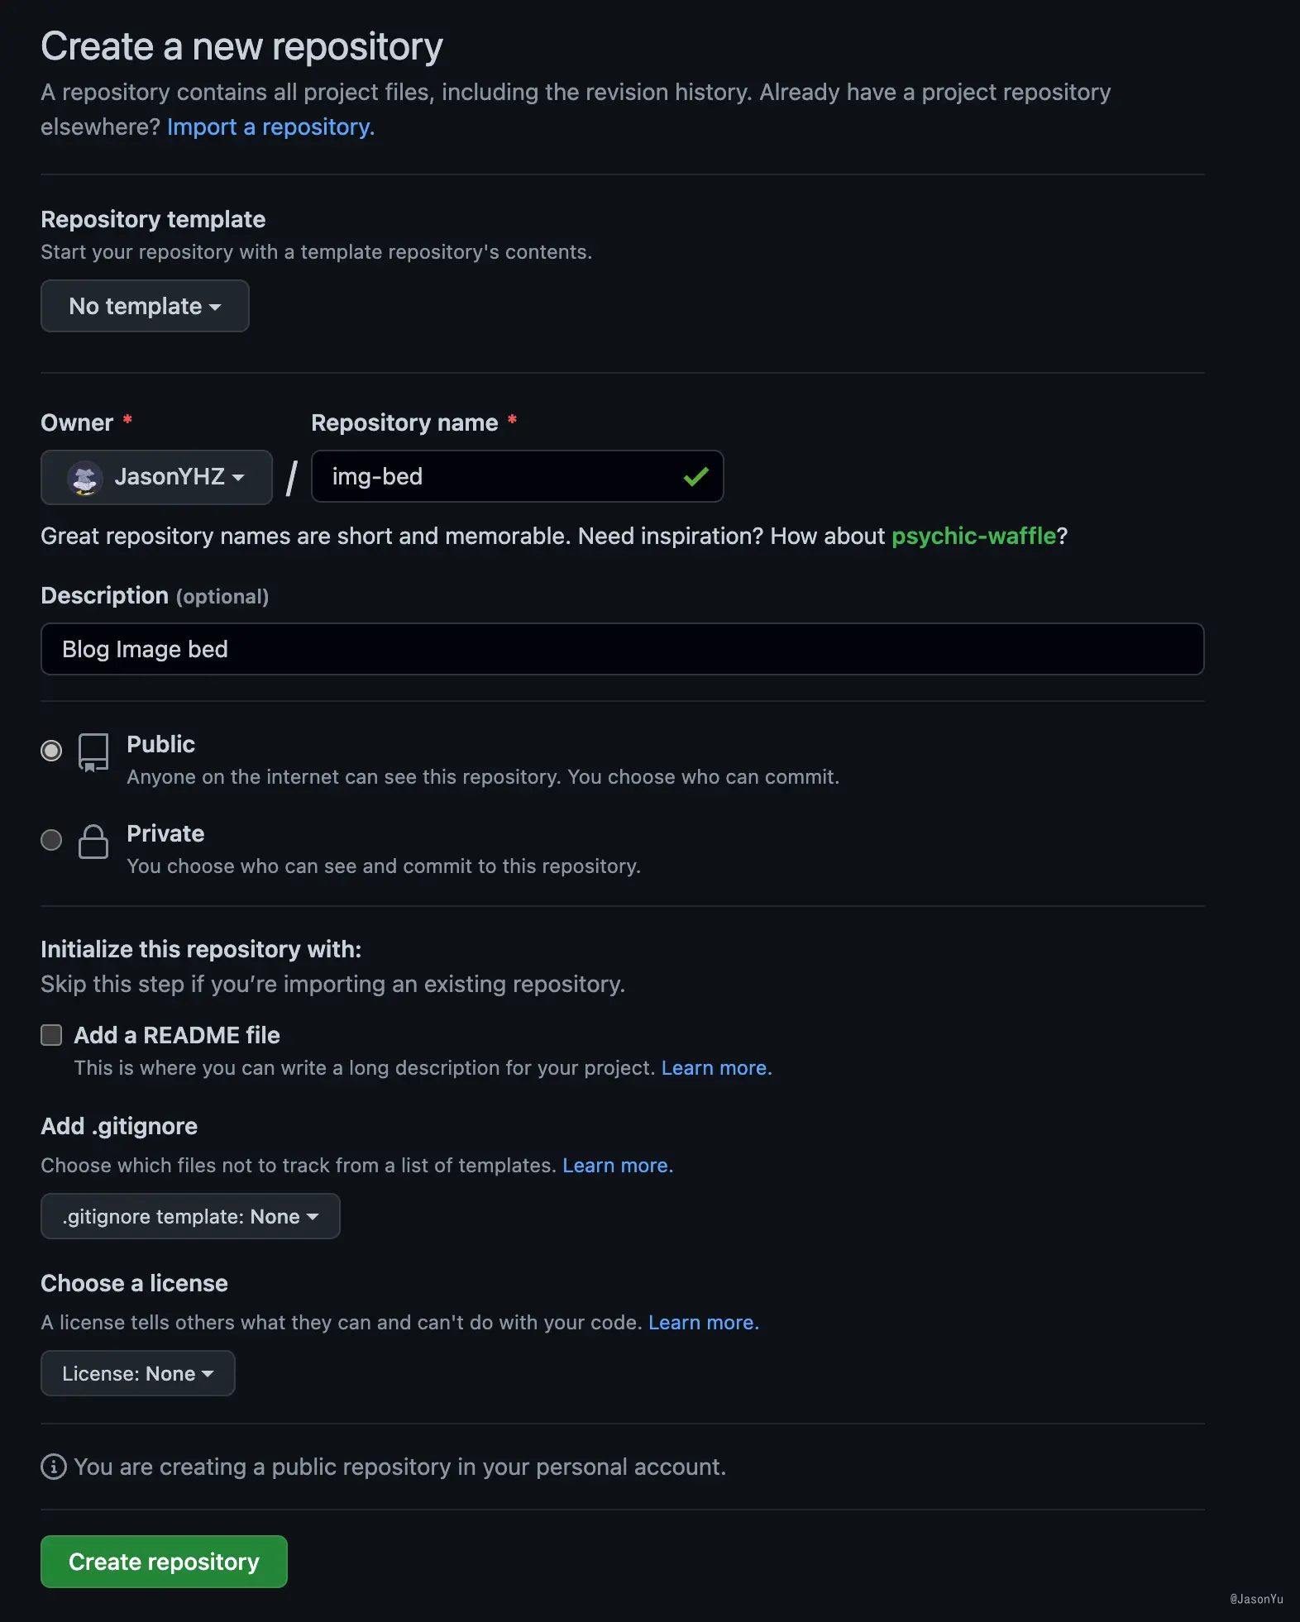
Task: Click the info icon beside public repository notice
Action: pos(54,1467)
